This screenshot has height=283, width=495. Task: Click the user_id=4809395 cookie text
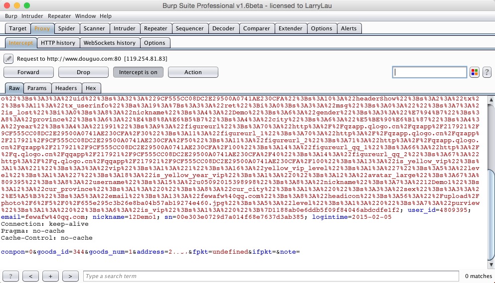point(438,210)
